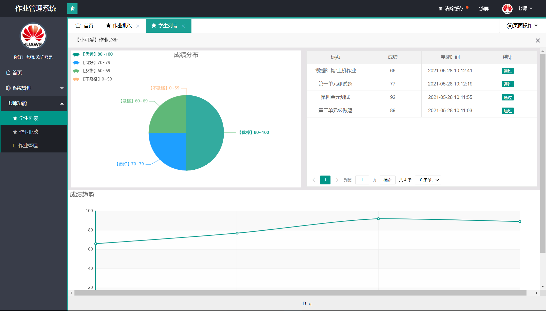The height and width of the screenshot is (311, 546).
Task: Click the Huawei avatar in top bar
Action: (507, 9)
